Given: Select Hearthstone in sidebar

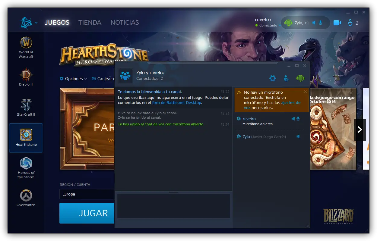Looking at the screenshot, I should 26,138.
